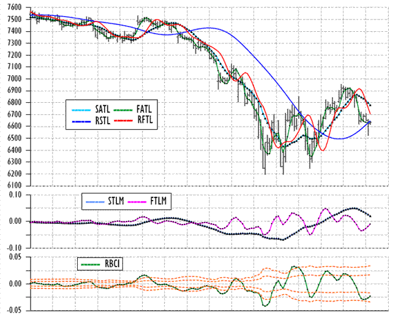
Task: Click the 6800 price axis label
Action: [x=15, y=103]
